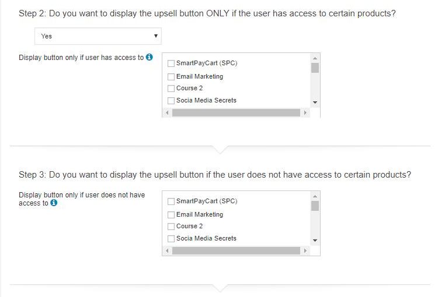438x297 pixels.
Task: Click info icon beside Step 3 access label
Action: tap(54, 203)
